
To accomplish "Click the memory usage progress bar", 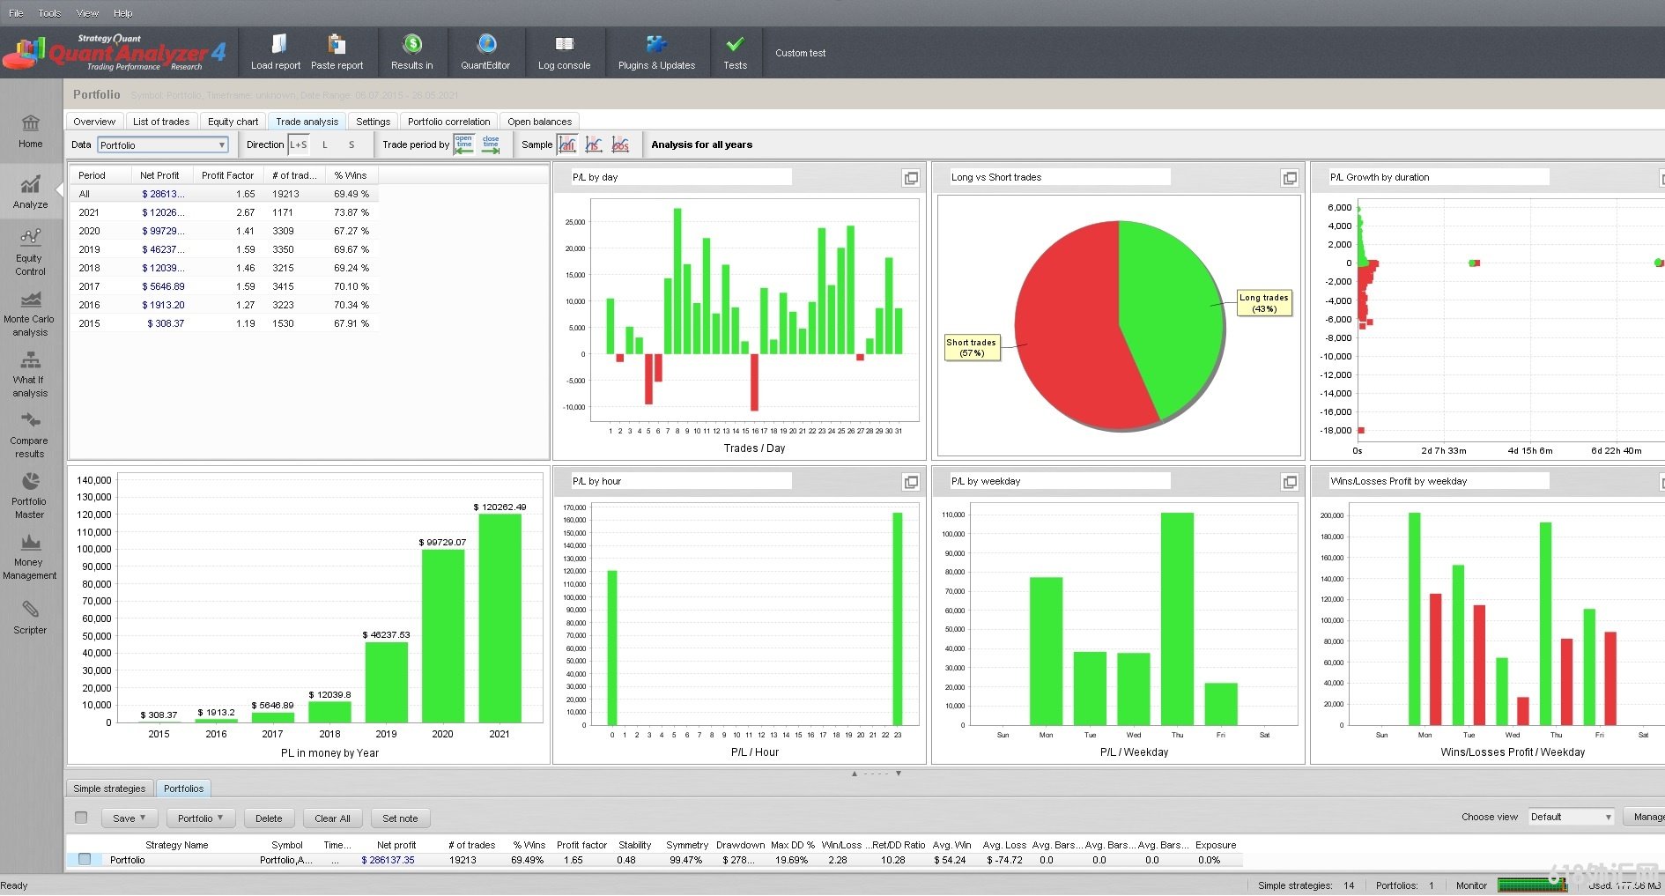I will (x=1531, y=885).
